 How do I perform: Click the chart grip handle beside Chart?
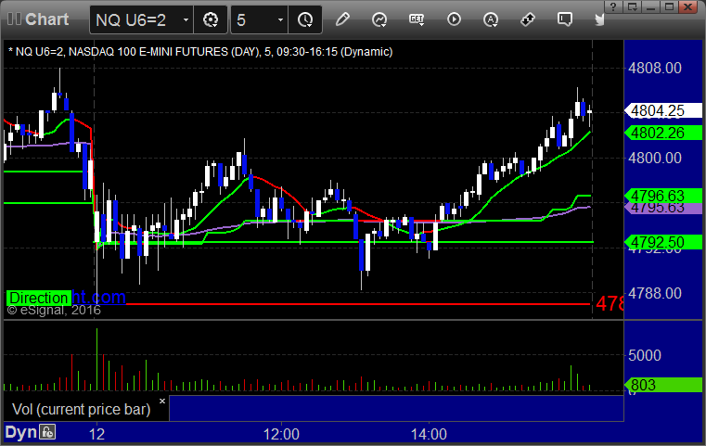[15, 19]
